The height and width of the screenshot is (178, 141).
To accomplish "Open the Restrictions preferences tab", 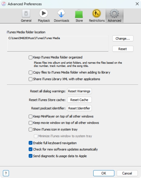I will [97, 16].
